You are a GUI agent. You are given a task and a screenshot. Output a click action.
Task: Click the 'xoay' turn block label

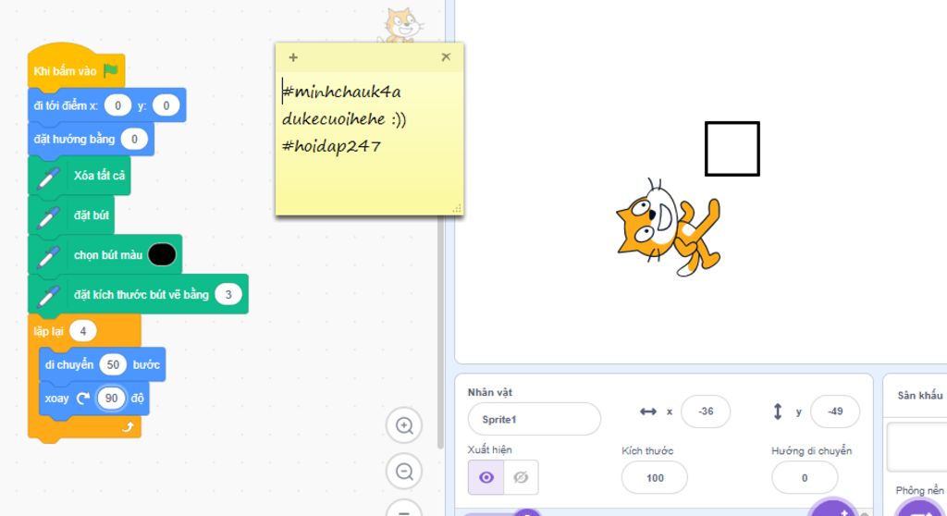click(56, 399)
